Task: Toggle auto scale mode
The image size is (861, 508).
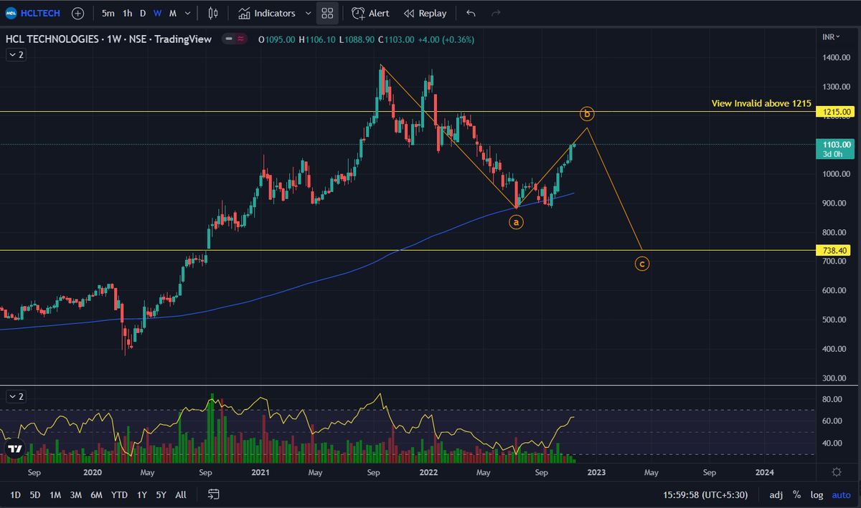Action: pyautogui.click(x=841, y=494)
